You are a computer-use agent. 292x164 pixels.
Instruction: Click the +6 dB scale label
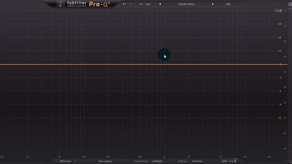pos(280,37)
